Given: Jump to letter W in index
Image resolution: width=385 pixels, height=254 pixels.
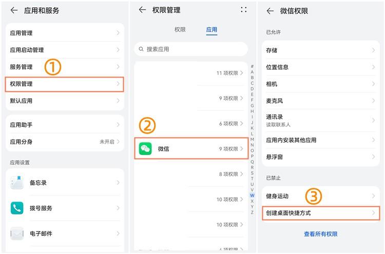Looking at the screenshot, I should point(252,196).
